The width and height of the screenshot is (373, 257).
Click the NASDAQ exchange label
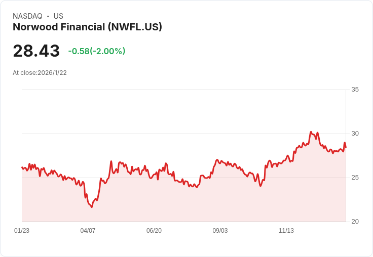tap(27, 16)
